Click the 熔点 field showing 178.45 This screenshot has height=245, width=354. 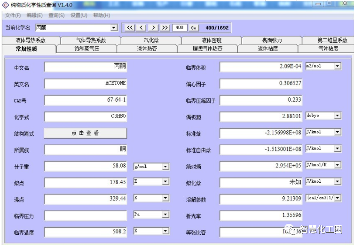click(86, 182)
